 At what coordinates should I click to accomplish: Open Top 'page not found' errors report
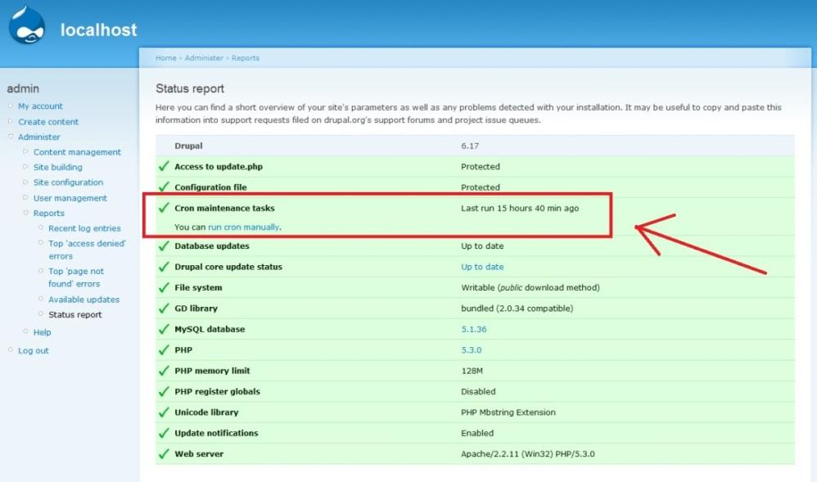[x=76, y=277]
